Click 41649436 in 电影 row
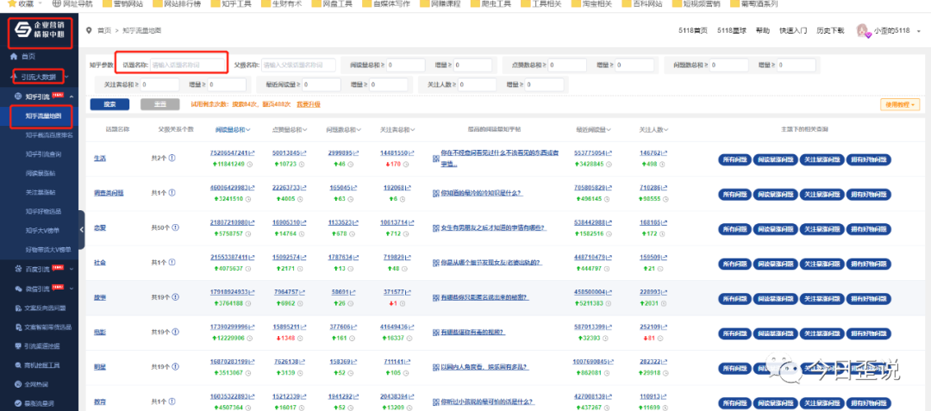This screenshot has height=411, width=931. pyautogui.click(x=393, y=327)
